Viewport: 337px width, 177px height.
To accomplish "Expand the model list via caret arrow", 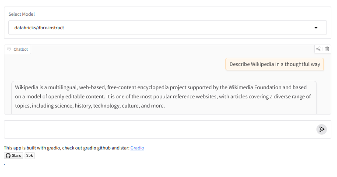I will (316, 28).
